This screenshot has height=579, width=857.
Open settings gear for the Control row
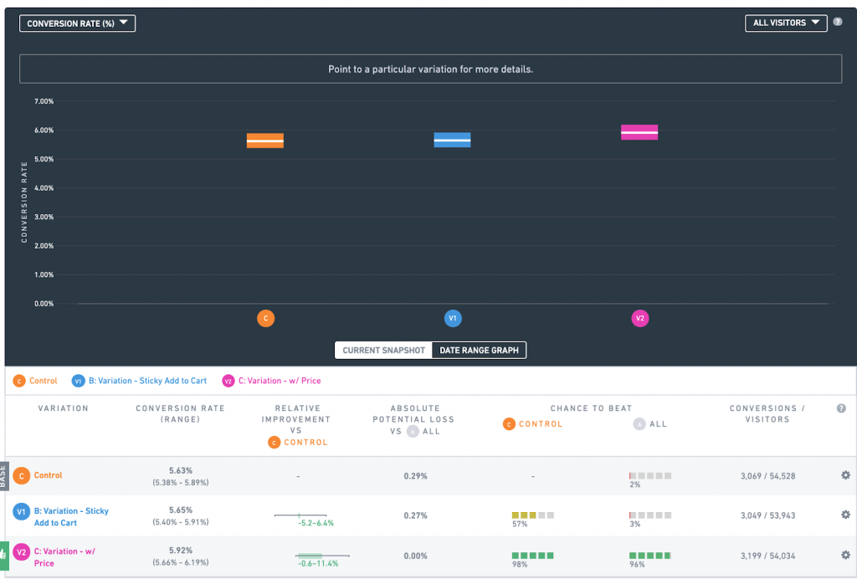pyautogui.click(x=845, y=475)
